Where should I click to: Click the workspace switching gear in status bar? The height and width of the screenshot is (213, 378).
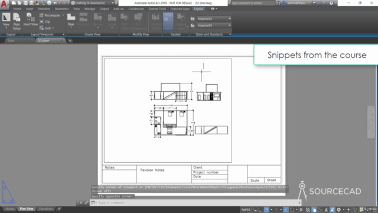(339, 209)
